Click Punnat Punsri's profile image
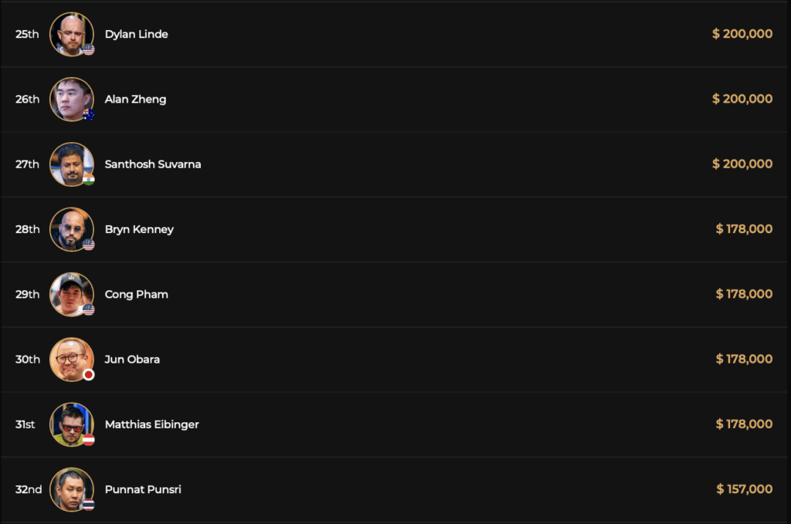This screenshot has width=791, height=524. 71,489
